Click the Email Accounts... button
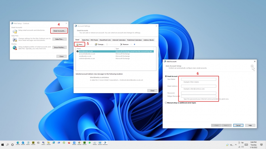 click(59, 31)
